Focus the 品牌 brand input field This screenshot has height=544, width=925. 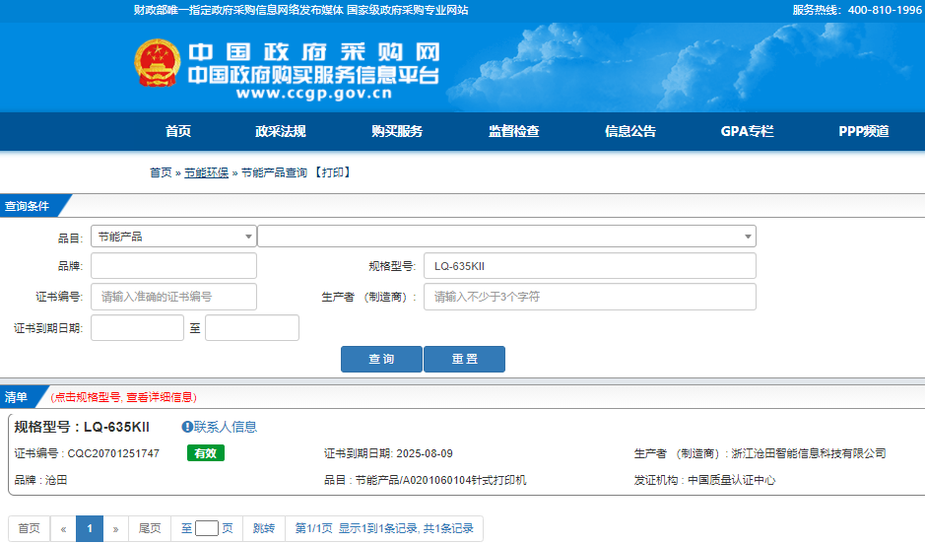(x=173, y=266)
